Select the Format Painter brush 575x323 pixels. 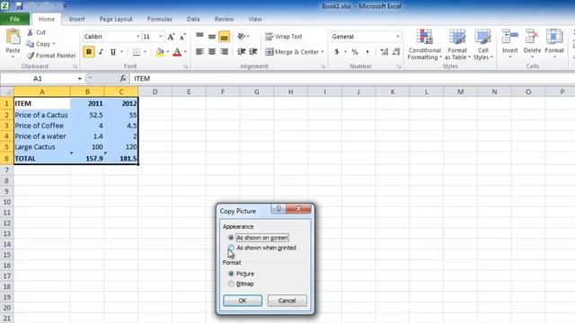click(30, 56)
